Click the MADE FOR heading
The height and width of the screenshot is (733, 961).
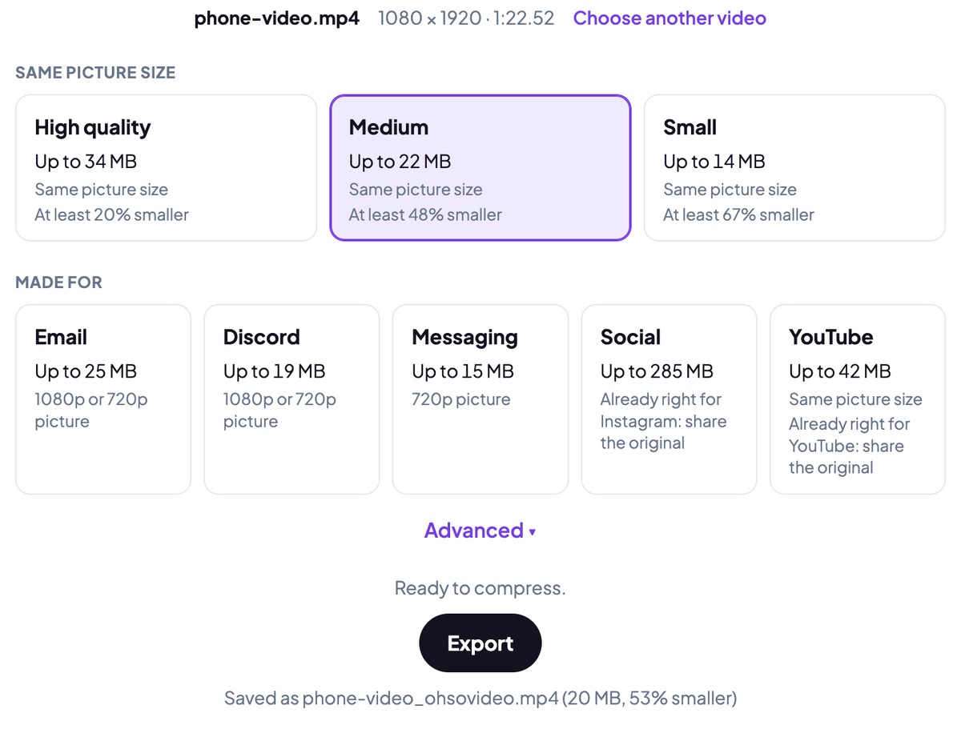58,282
